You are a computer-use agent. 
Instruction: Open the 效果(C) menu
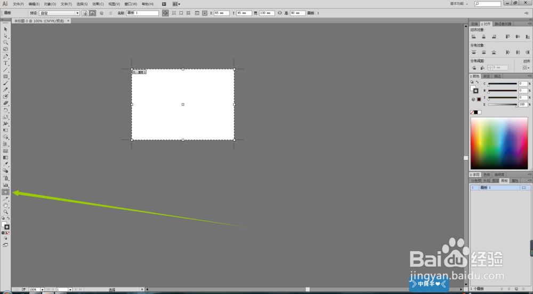[98, 4]
